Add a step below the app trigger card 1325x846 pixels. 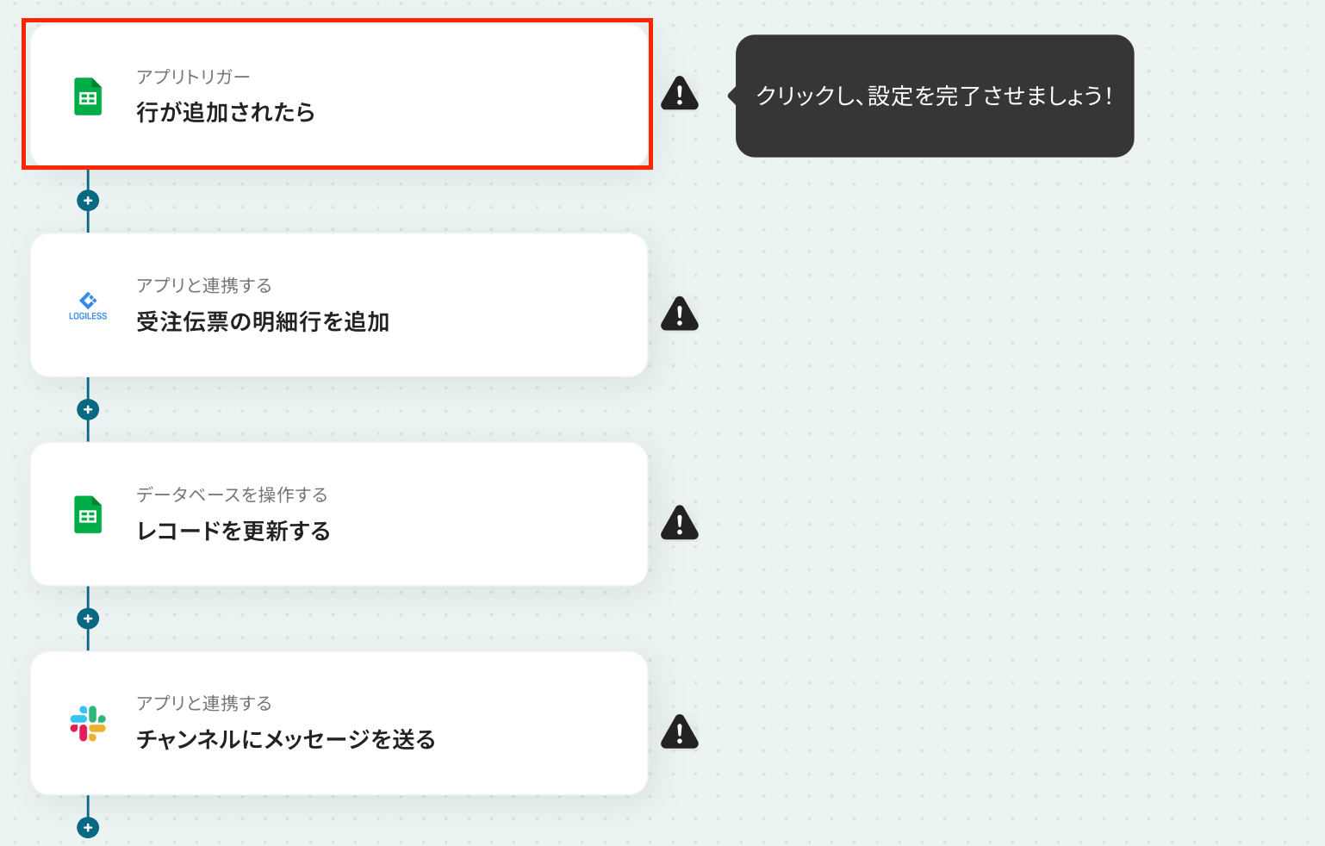click(88, 201)
